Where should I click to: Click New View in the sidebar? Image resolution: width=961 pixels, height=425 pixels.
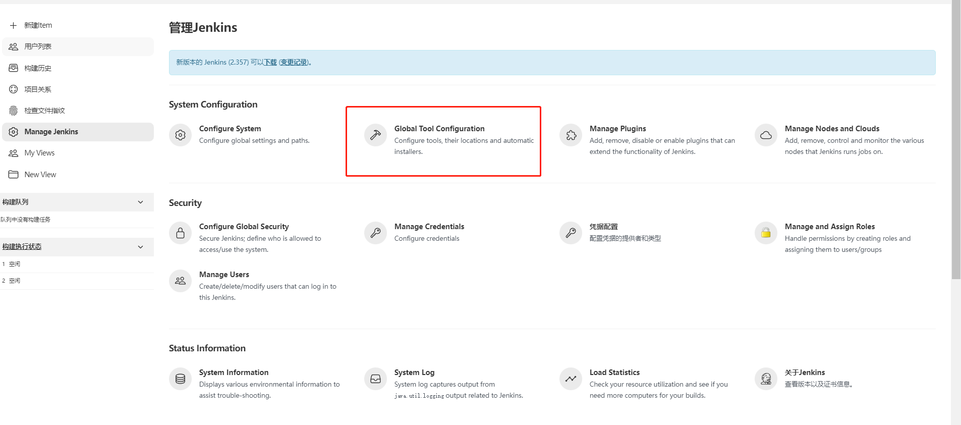78,175
